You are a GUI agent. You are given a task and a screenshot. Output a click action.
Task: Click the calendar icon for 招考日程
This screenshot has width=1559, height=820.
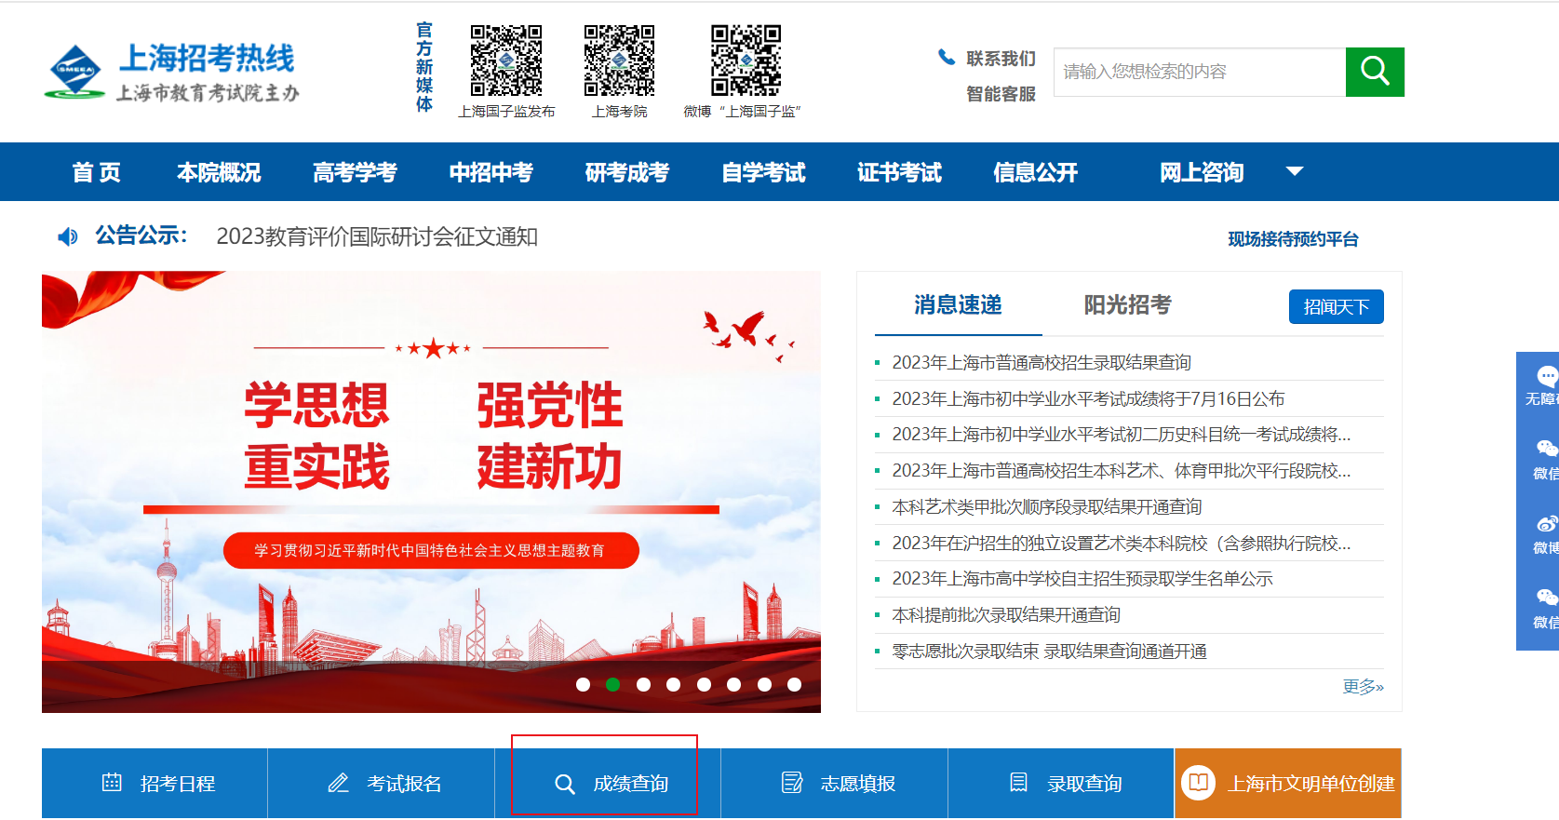[112, 783]
